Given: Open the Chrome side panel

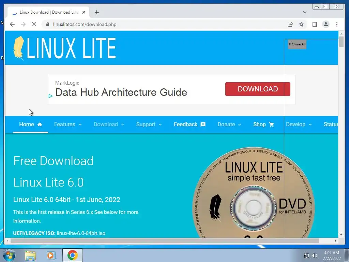Looking at the screenshot, I should coord(315,24).
